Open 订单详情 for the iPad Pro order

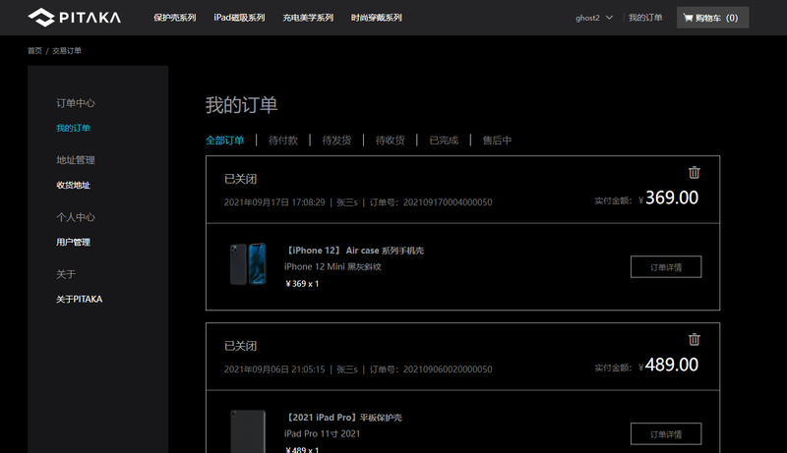pyautogui.click(x=666, y=434)
